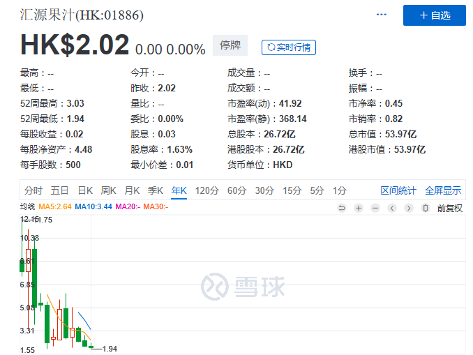The image size is (473, 355).
Task: Switch to 1分 interval tab
Action: [x=340, y=190]
